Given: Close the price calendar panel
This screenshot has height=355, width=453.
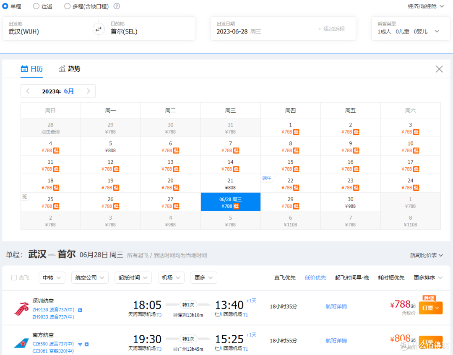Looking at the screenshot, I should [439, 69].
